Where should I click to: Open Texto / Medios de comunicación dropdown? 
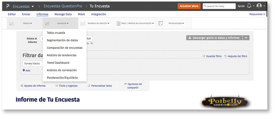[137, 23]
